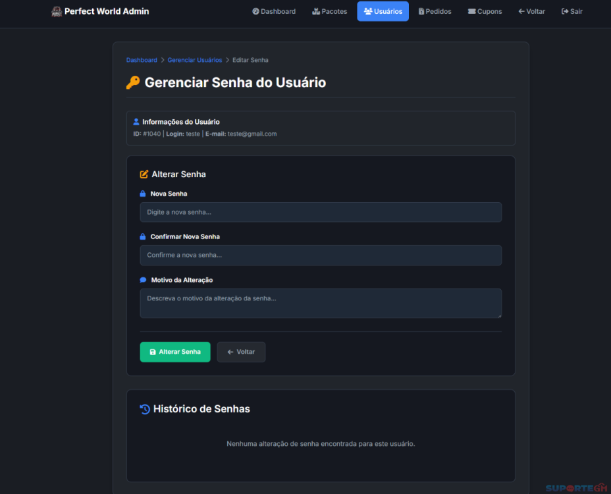Click the edit icon next to Alterar Senha heading

(x=144, y=175)
